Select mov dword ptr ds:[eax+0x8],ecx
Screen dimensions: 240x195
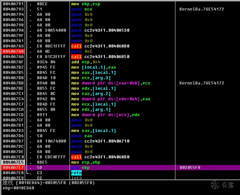pyautogui.click(x=111, y=83)
